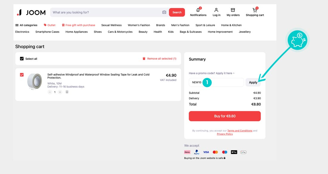328x174 pixels.
Task: Uncheck the sealing tape item checkbox
Action: click(22, 75)
